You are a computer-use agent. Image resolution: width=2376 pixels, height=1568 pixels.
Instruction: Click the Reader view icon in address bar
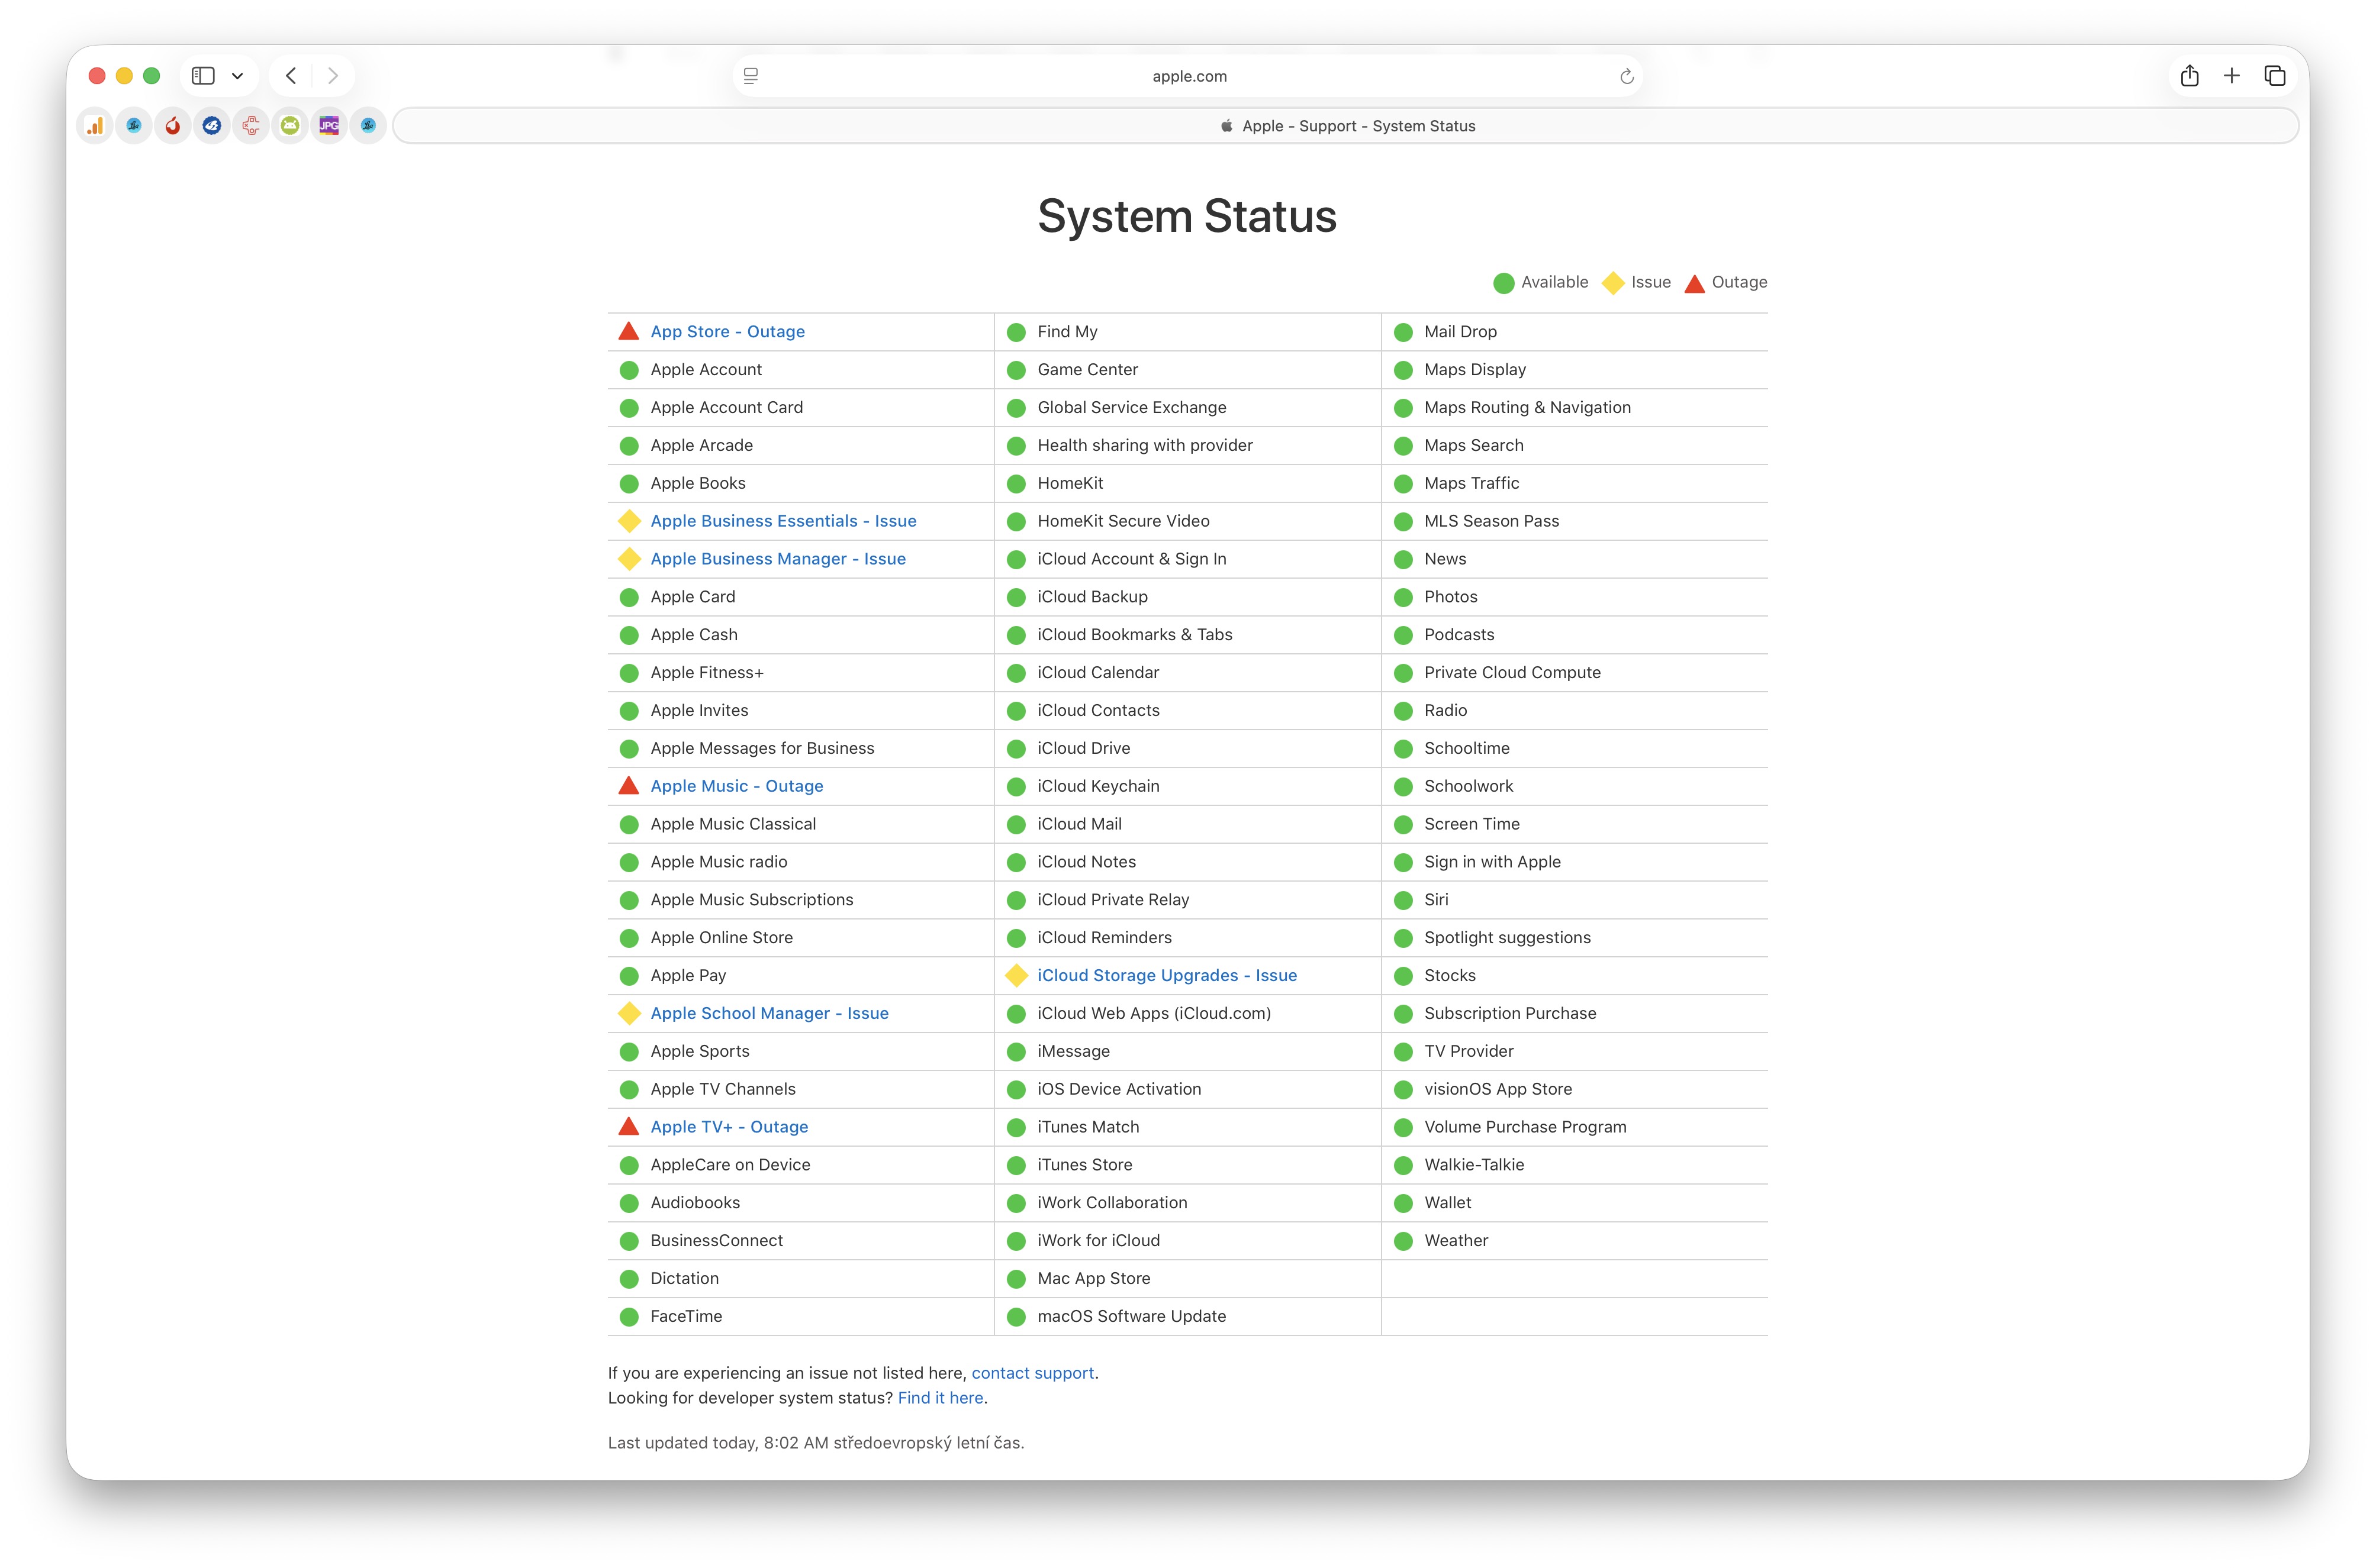point(751,76)
